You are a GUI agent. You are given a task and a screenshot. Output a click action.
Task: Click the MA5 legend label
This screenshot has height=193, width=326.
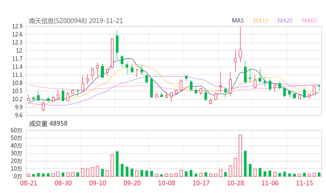[237, 21]
